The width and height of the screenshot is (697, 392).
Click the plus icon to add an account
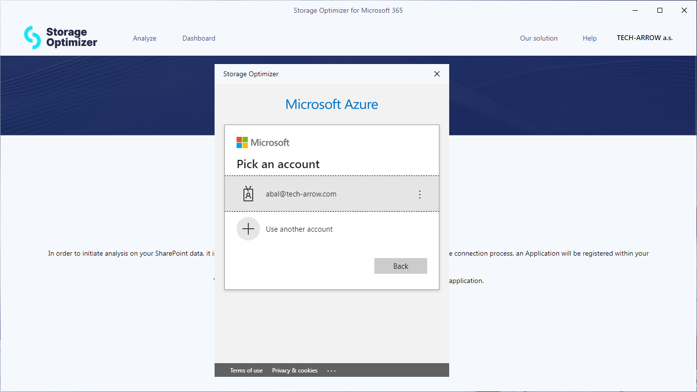(248, 229)
